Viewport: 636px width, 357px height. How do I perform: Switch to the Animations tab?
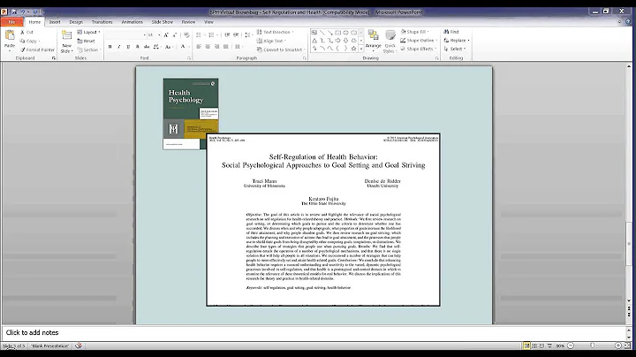132,22
